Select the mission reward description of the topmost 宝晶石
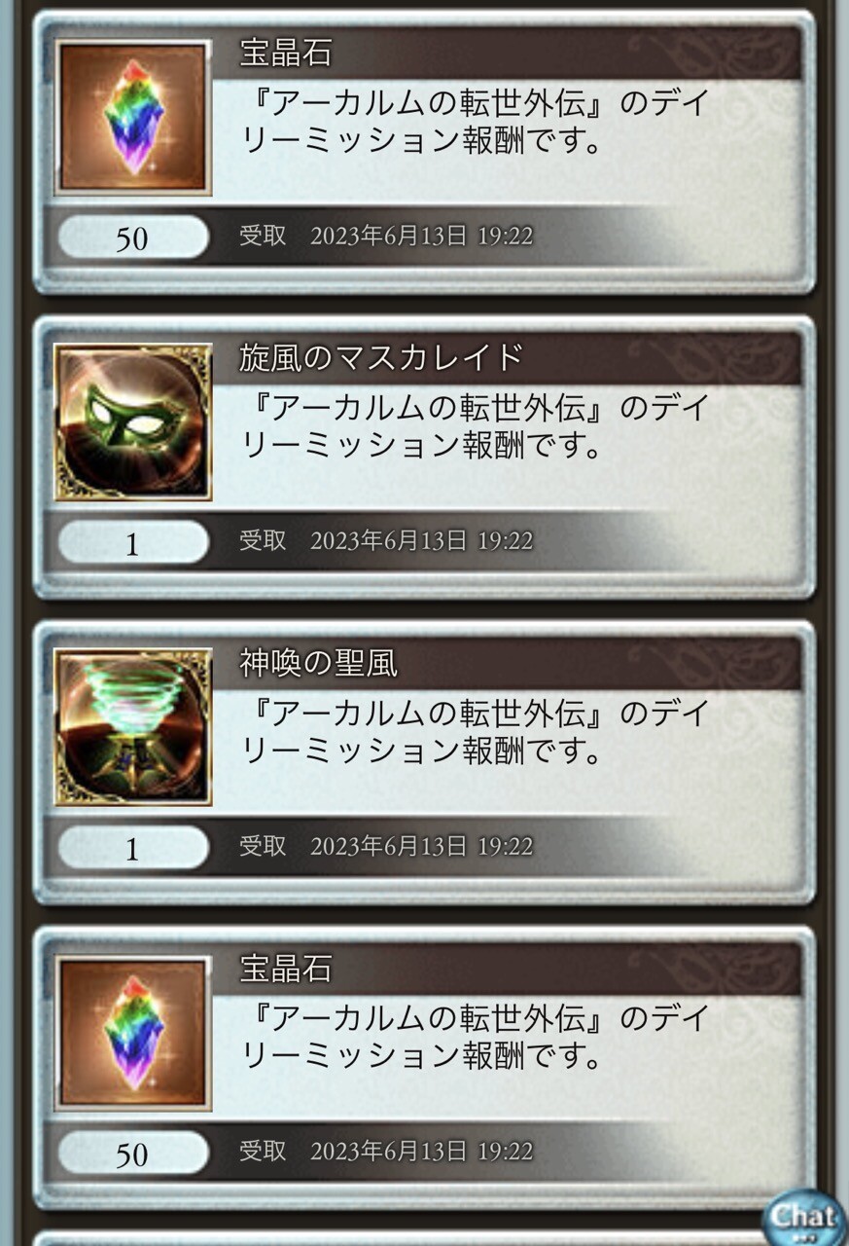Image resolution: width=849 pixels, height=1246 pixels. (476, 123)
